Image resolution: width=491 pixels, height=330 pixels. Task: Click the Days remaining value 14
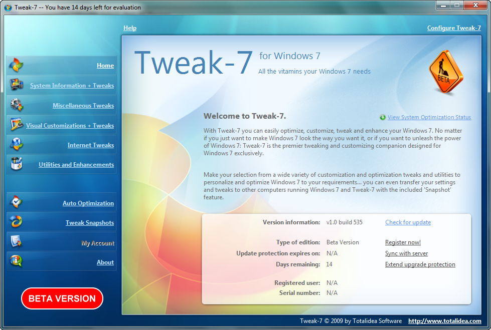(329, 264)
